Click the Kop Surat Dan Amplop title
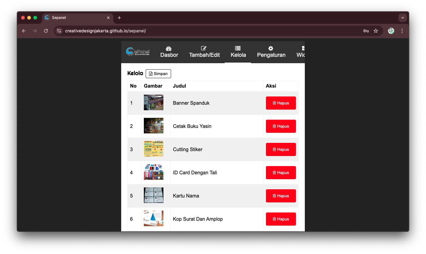The image size is (426, 254). (x=198, y=219)
